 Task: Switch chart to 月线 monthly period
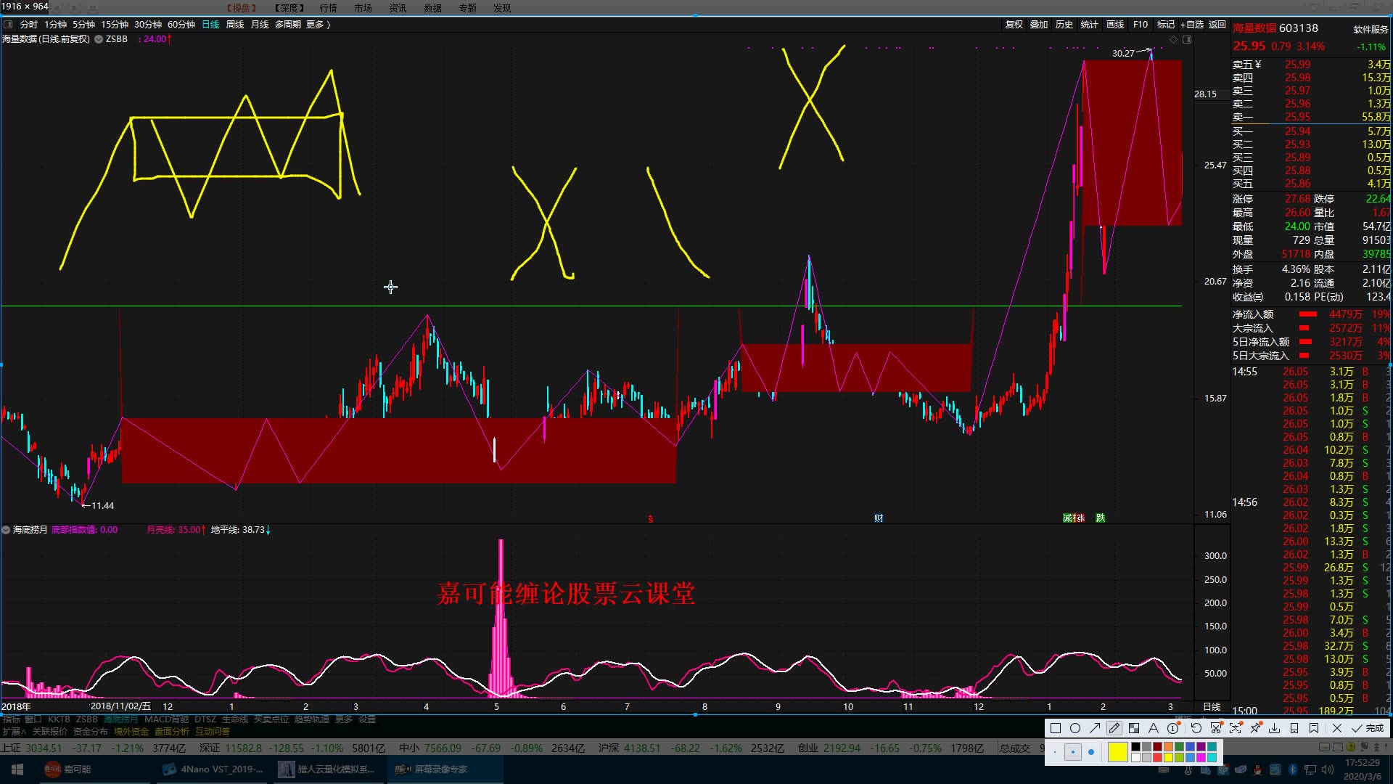pos(260,24)
